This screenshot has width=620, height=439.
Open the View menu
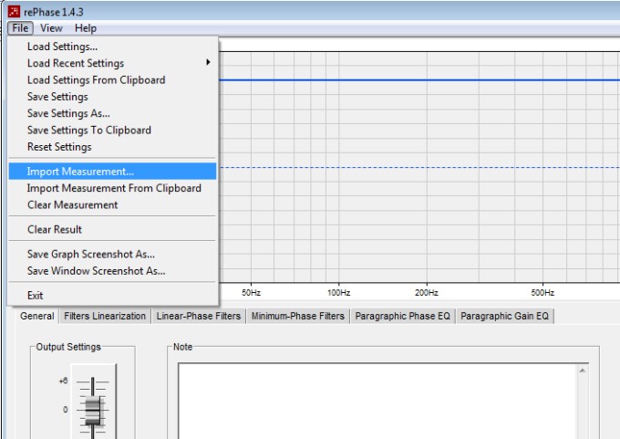point(51,28)
